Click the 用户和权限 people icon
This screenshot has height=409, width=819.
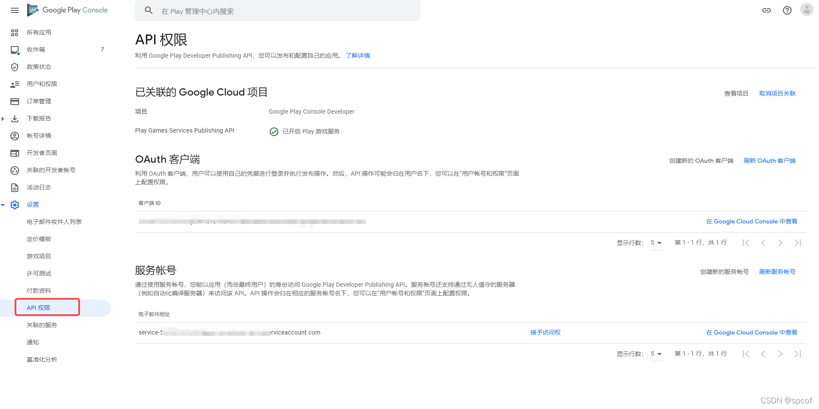[x=15, y=84]
